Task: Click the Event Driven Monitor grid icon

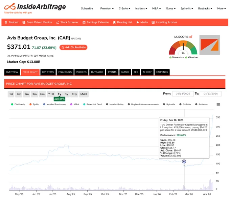Action: 24,22
